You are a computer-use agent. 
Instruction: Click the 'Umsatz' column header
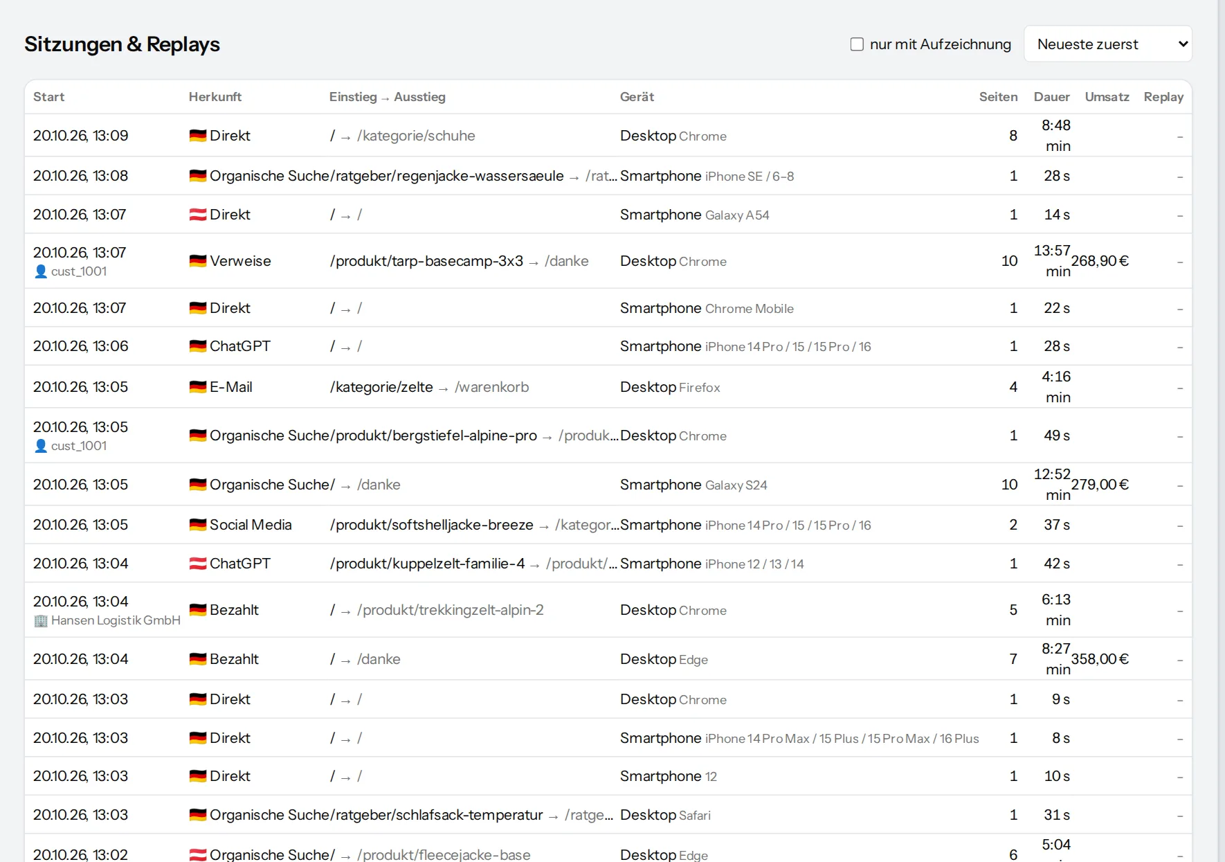click(x=1107, y=97)
